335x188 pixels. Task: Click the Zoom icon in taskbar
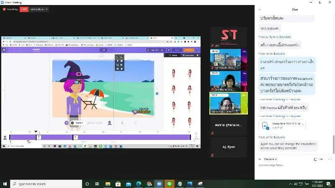159,184
